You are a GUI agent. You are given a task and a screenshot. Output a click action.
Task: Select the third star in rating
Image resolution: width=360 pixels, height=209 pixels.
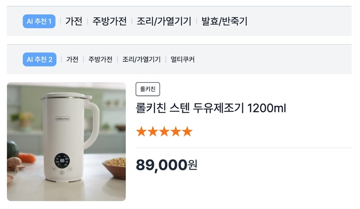164,132
